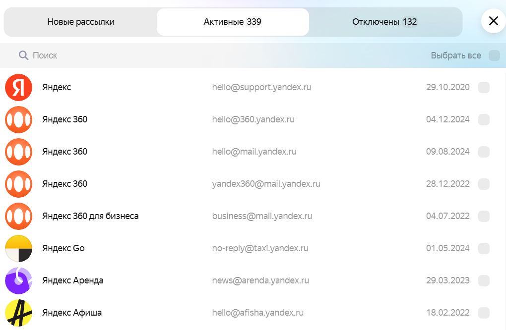The image size is (506, 330).
Task: Mark the checkbox for Яндекс Афиша
Action: click(484, 313)
